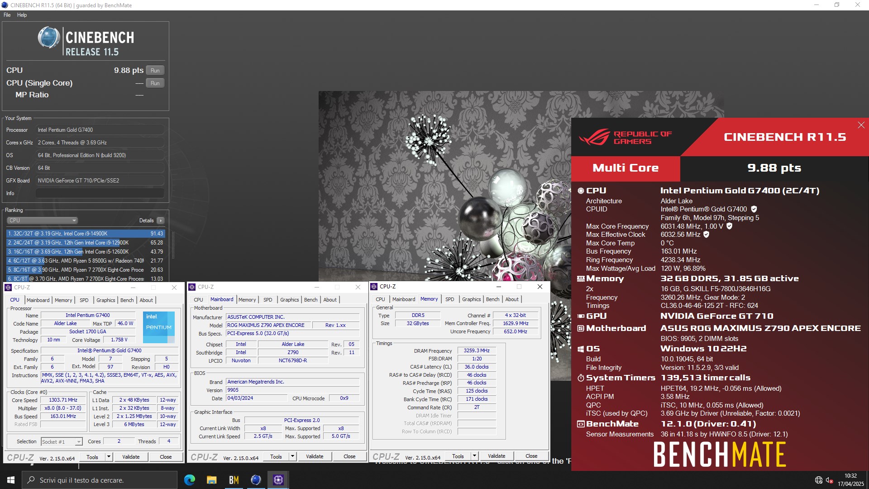Click the CPU-Z title icon in Memory window

pos(374,287)
